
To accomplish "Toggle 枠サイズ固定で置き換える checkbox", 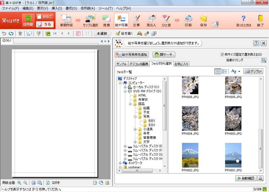I will [223, 54].
